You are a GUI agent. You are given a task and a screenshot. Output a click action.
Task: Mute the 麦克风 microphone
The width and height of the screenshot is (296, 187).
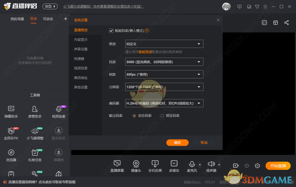[192, 166]
